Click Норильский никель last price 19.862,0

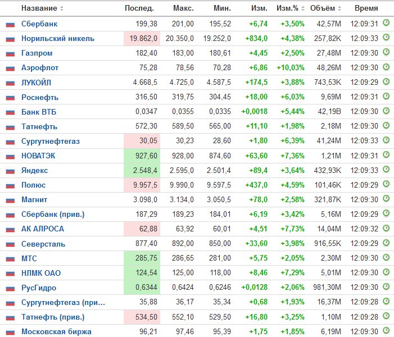click(143, 38)
